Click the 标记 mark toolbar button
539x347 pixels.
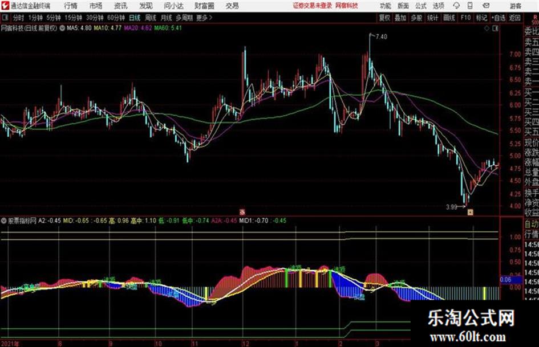[x=481, y=18]
